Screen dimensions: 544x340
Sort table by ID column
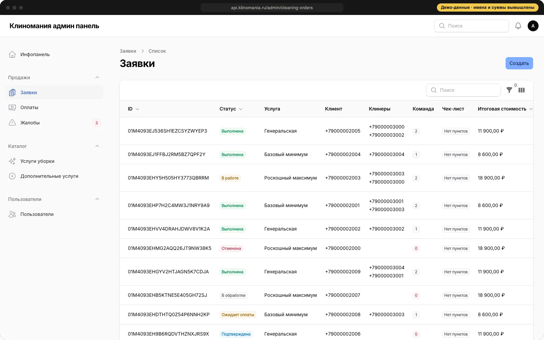coord(133,109)
